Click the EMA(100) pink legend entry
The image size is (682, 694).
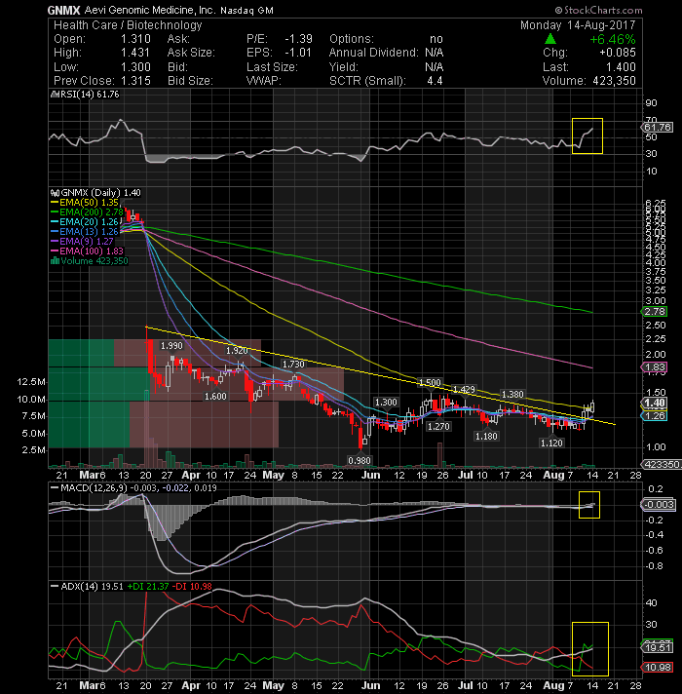coord(87,251)
